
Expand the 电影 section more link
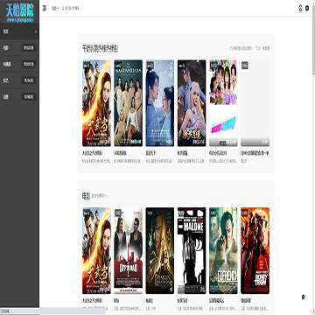tap(99, 196)
